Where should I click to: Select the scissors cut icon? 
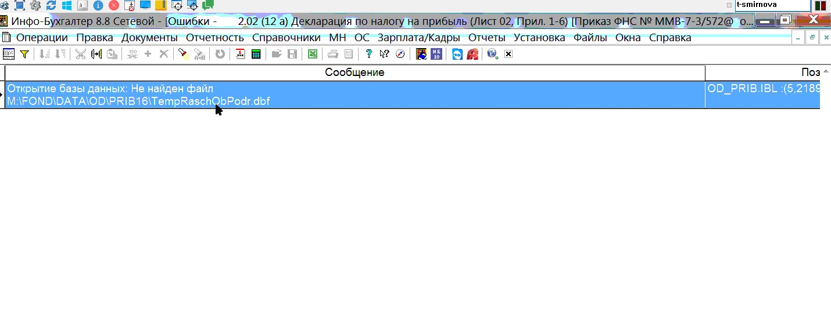81,54
